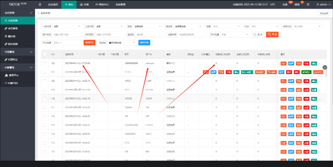This screenshot has height=167, width=333.
Task: Check the checkbox for UID 113 row
Action: click(x=45, y=143)
